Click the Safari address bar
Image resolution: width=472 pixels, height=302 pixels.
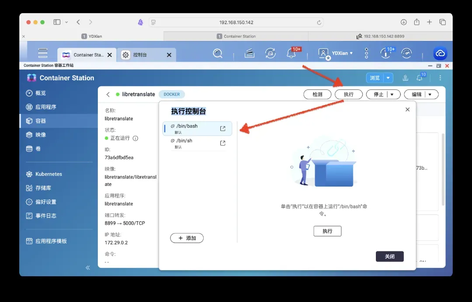[x=236, y=22]
